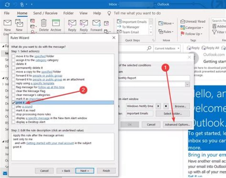Image resolution: width=226 pixels, height=178 pixels.
Task: Open the Rules dropdown in ribbon
Action: tap(167, 32)
